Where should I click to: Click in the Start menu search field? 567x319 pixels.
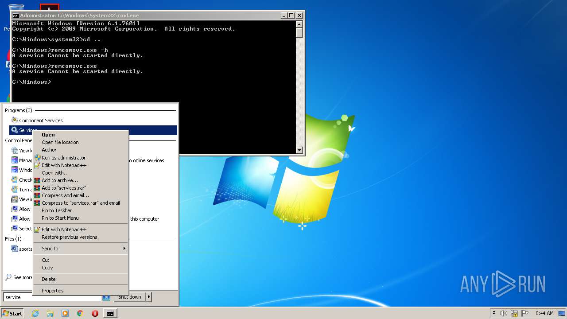click(x=52, y=297)
